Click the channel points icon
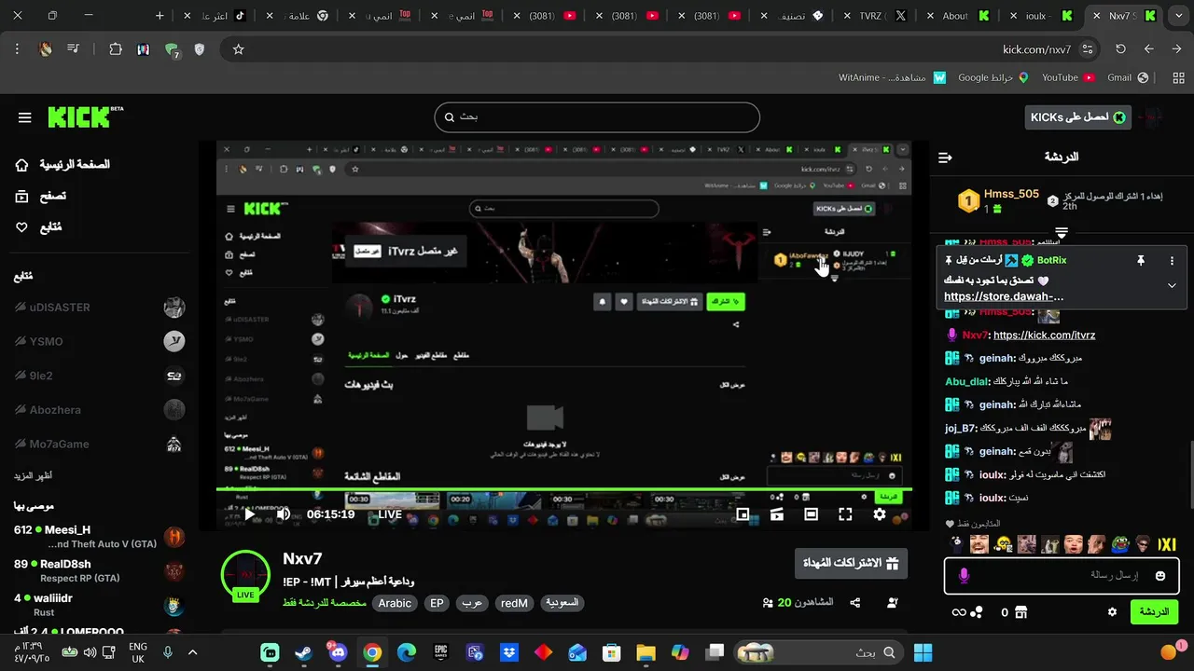Viewport: 1194px width, 671px height. point(977,612)
